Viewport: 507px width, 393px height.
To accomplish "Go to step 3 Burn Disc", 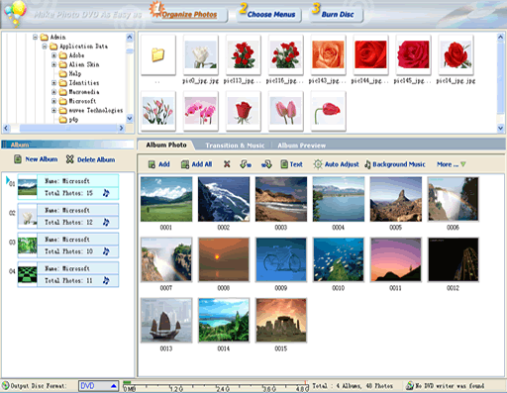I will pos(336,14).
